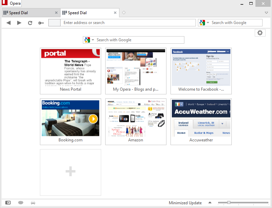272x208 pixels.
Task: Minimize the Opera window
Action: pos(242,4)
